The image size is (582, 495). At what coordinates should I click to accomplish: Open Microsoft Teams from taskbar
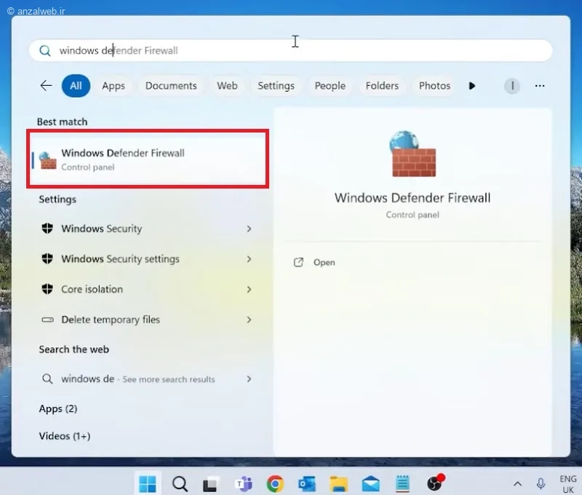pos(244,483)
